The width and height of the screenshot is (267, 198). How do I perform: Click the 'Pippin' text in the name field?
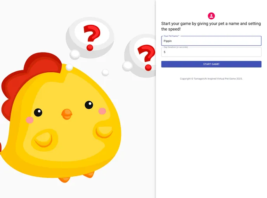click(x=168, y=41)
